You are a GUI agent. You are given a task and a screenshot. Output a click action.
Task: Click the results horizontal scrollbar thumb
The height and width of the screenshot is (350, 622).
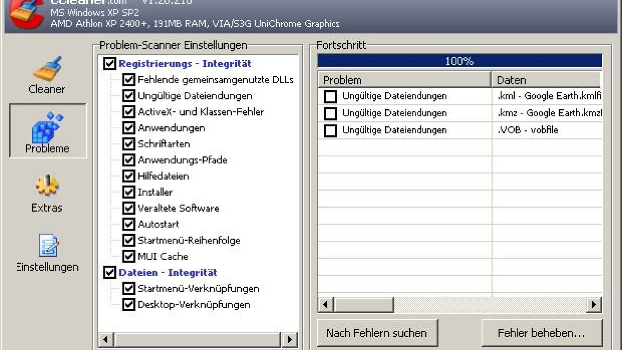pos(364,304)
